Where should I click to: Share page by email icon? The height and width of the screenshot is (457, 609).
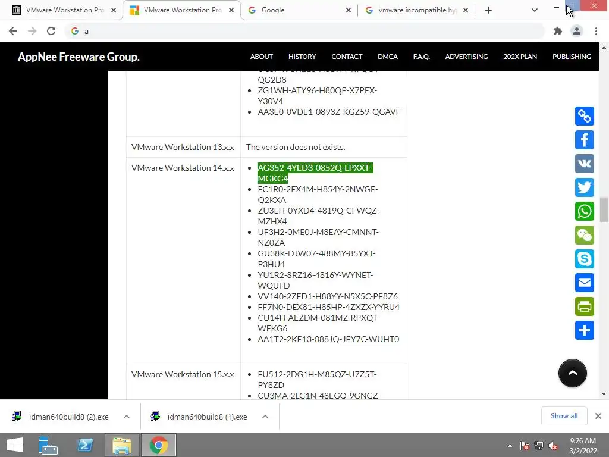(584, 283)
